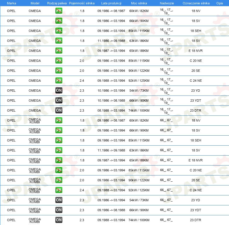
Task: Click petrol icon in OMEGA KOMBI 20 SE row
Action: pos(59,180)
